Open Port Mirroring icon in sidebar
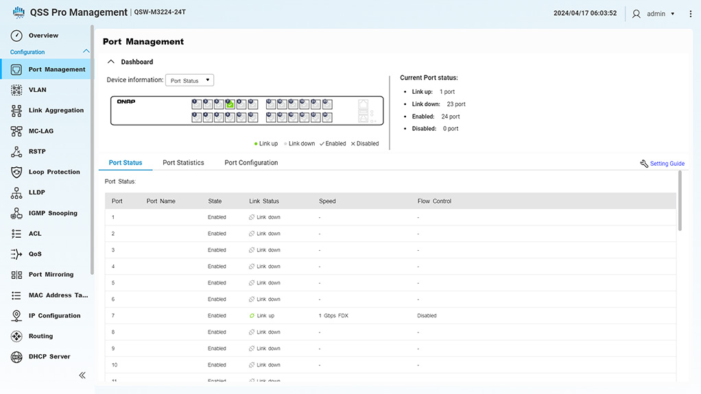 tap(16, 275)
